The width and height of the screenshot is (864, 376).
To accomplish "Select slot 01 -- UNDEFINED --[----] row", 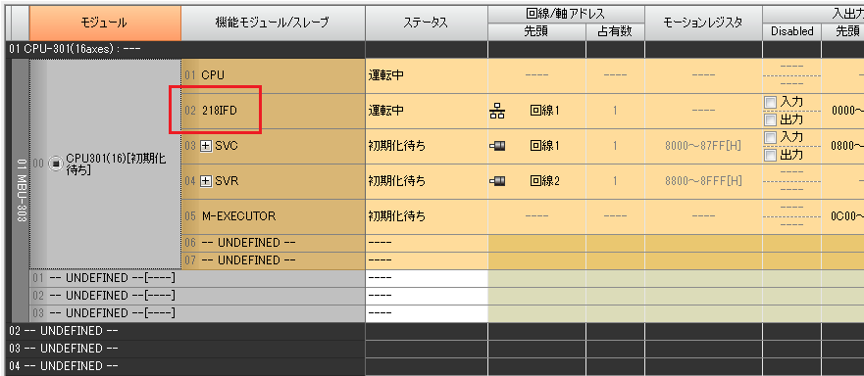I will [197, 278].
